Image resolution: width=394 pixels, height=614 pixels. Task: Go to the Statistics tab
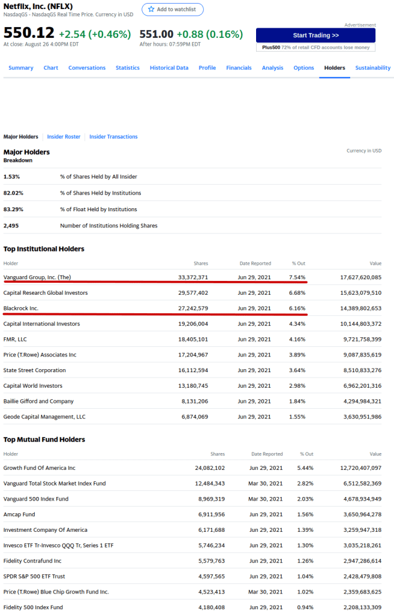tap(128, 68)
